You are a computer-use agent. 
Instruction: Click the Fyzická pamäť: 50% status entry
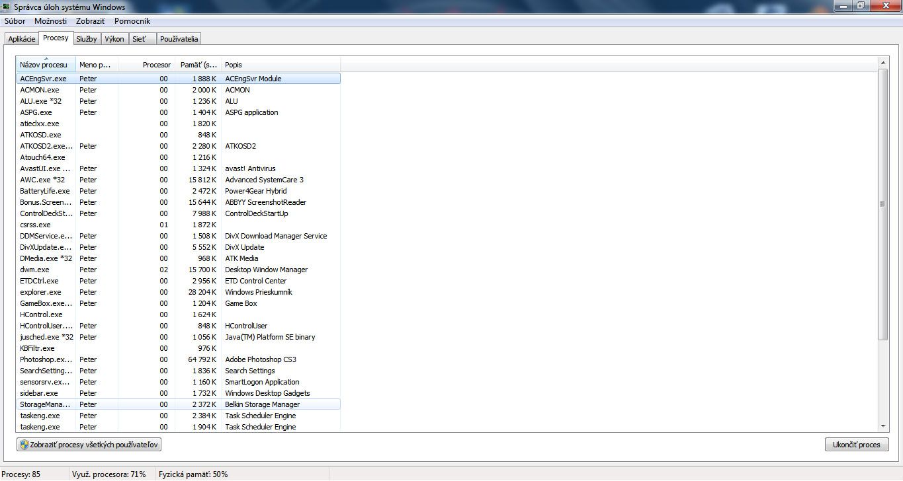point(193,474)
